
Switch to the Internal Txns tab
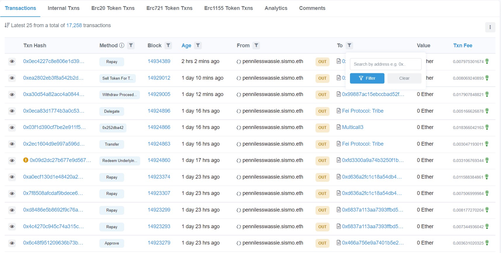point(63,8)
